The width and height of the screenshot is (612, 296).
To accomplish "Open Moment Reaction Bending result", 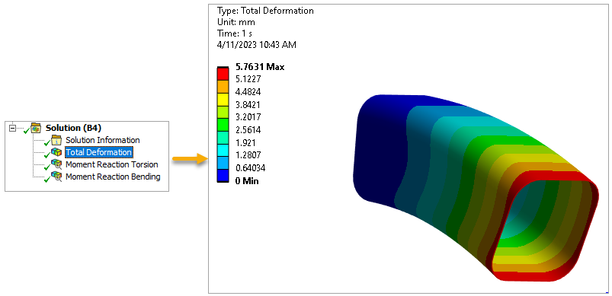I will (113, 177).
